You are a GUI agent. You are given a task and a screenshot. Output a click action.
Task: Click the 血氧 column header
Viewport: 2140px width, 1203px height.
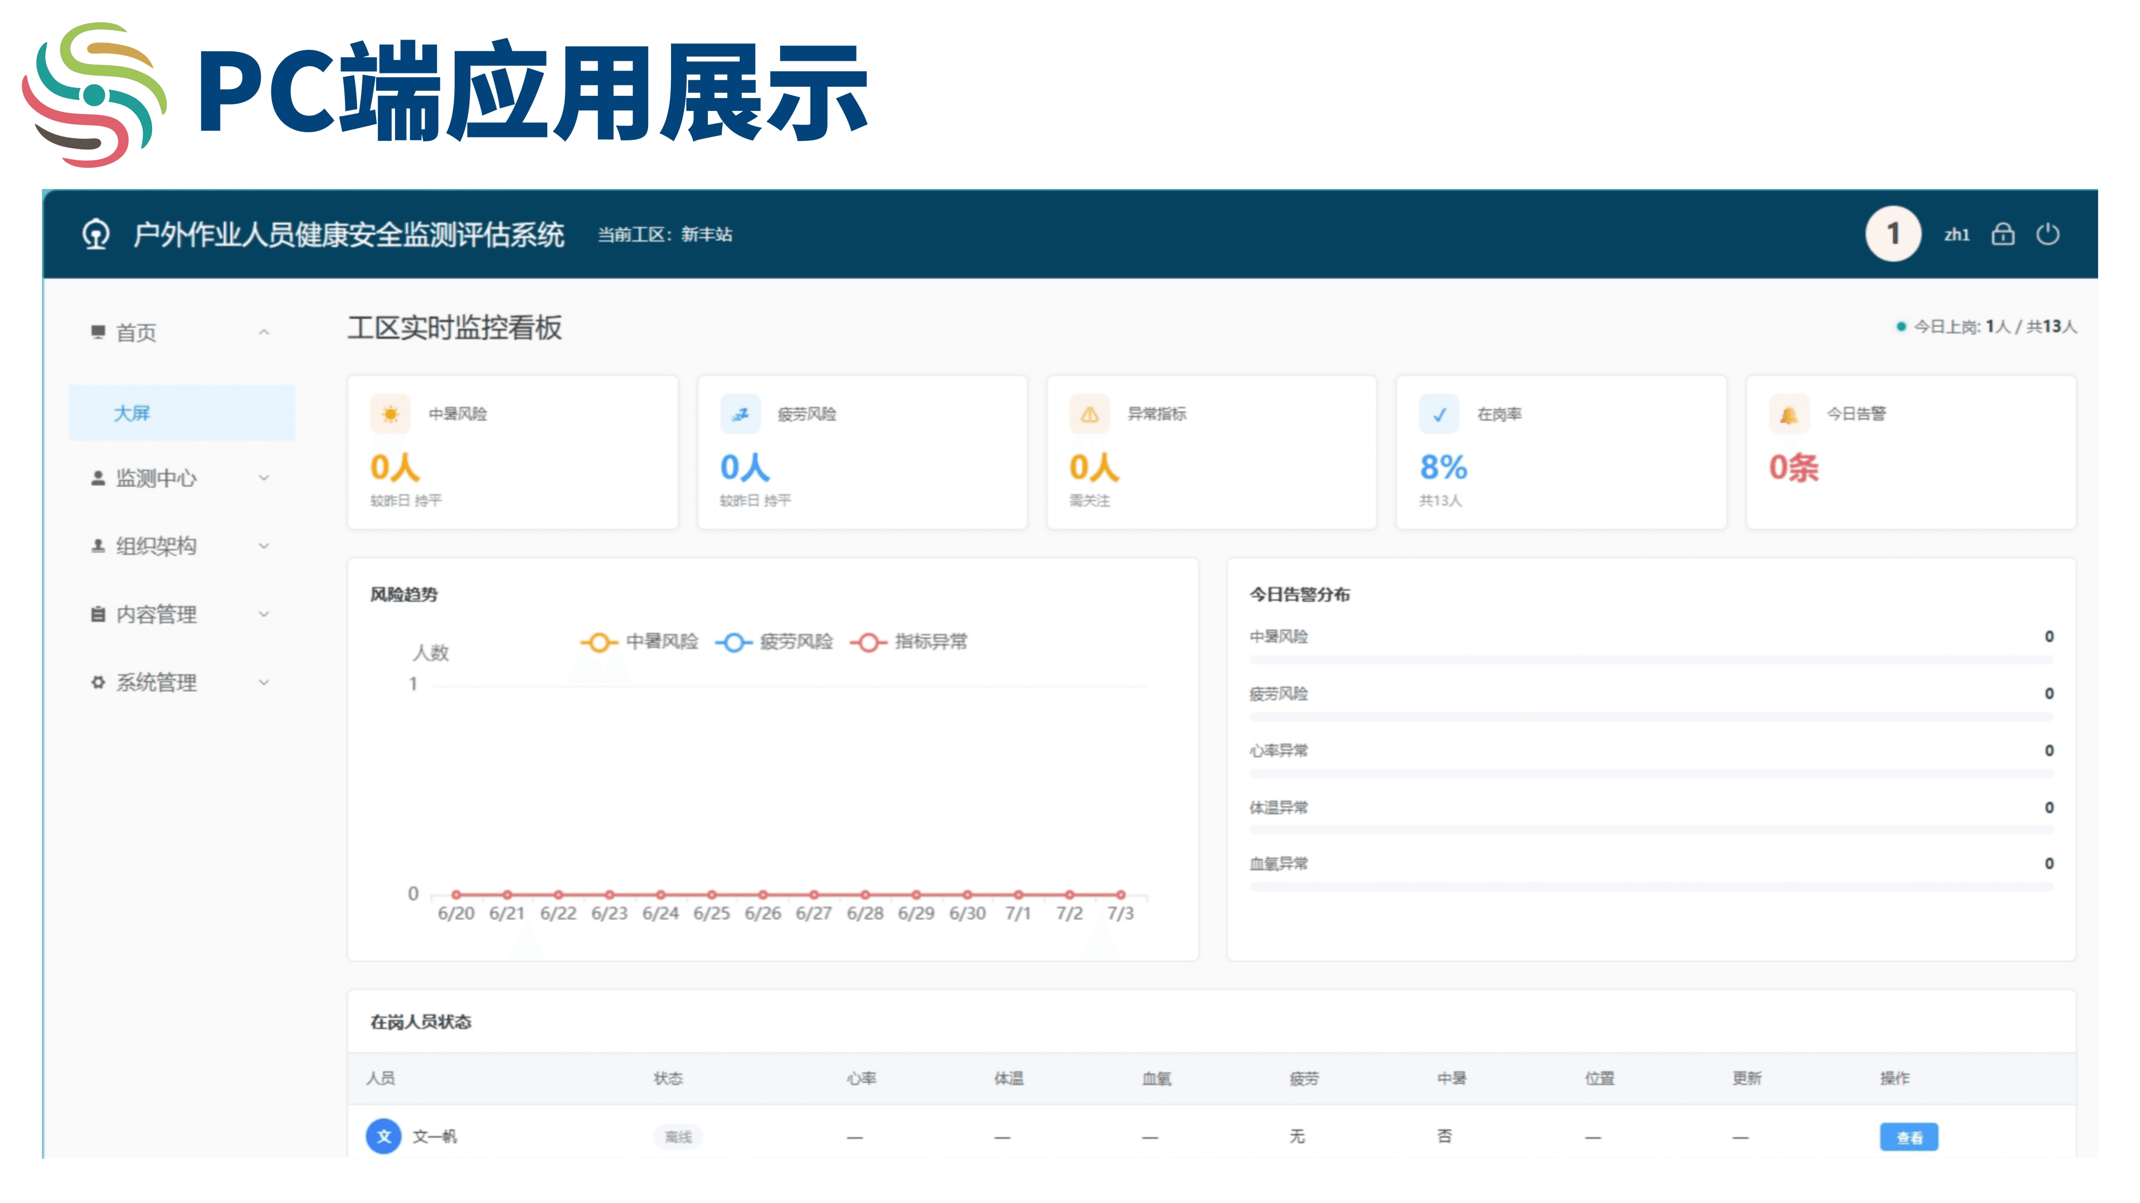pos(1156,1078)
